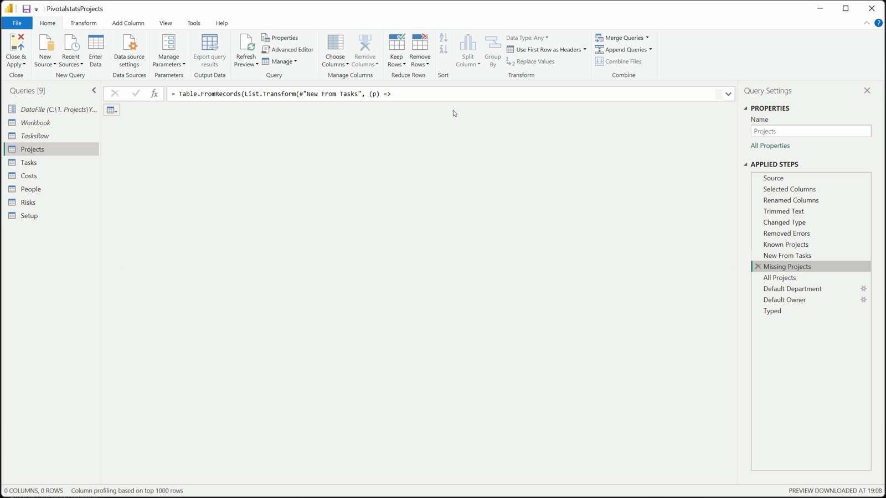Click Replace Values

(530, 61)
